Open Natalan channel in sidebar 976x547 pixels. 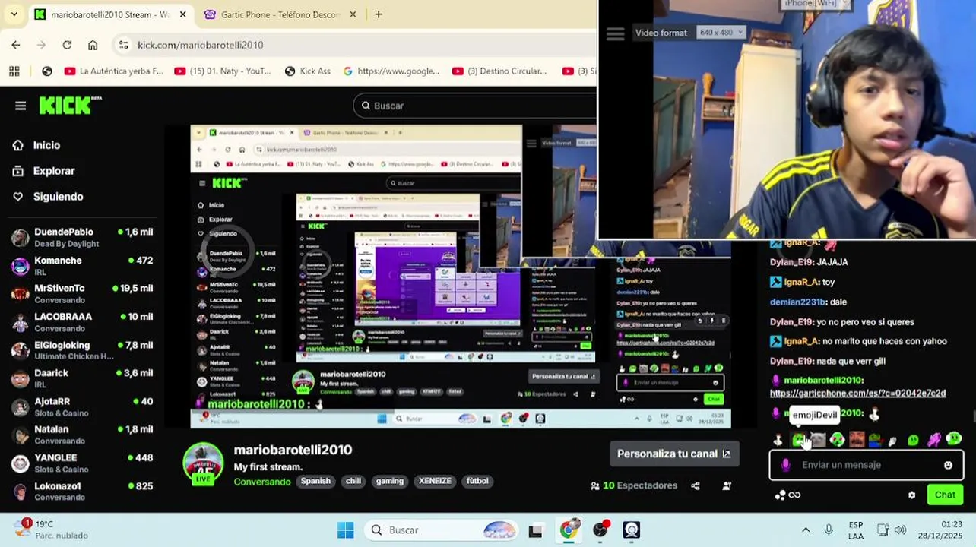pos(82,435)
